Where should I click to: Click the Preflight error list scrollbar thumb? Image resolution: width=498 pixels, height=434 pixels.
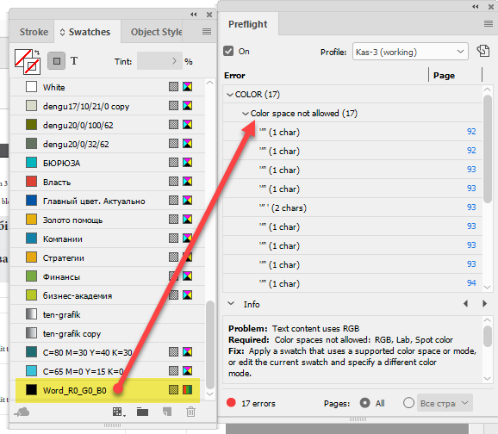point(488,148)
